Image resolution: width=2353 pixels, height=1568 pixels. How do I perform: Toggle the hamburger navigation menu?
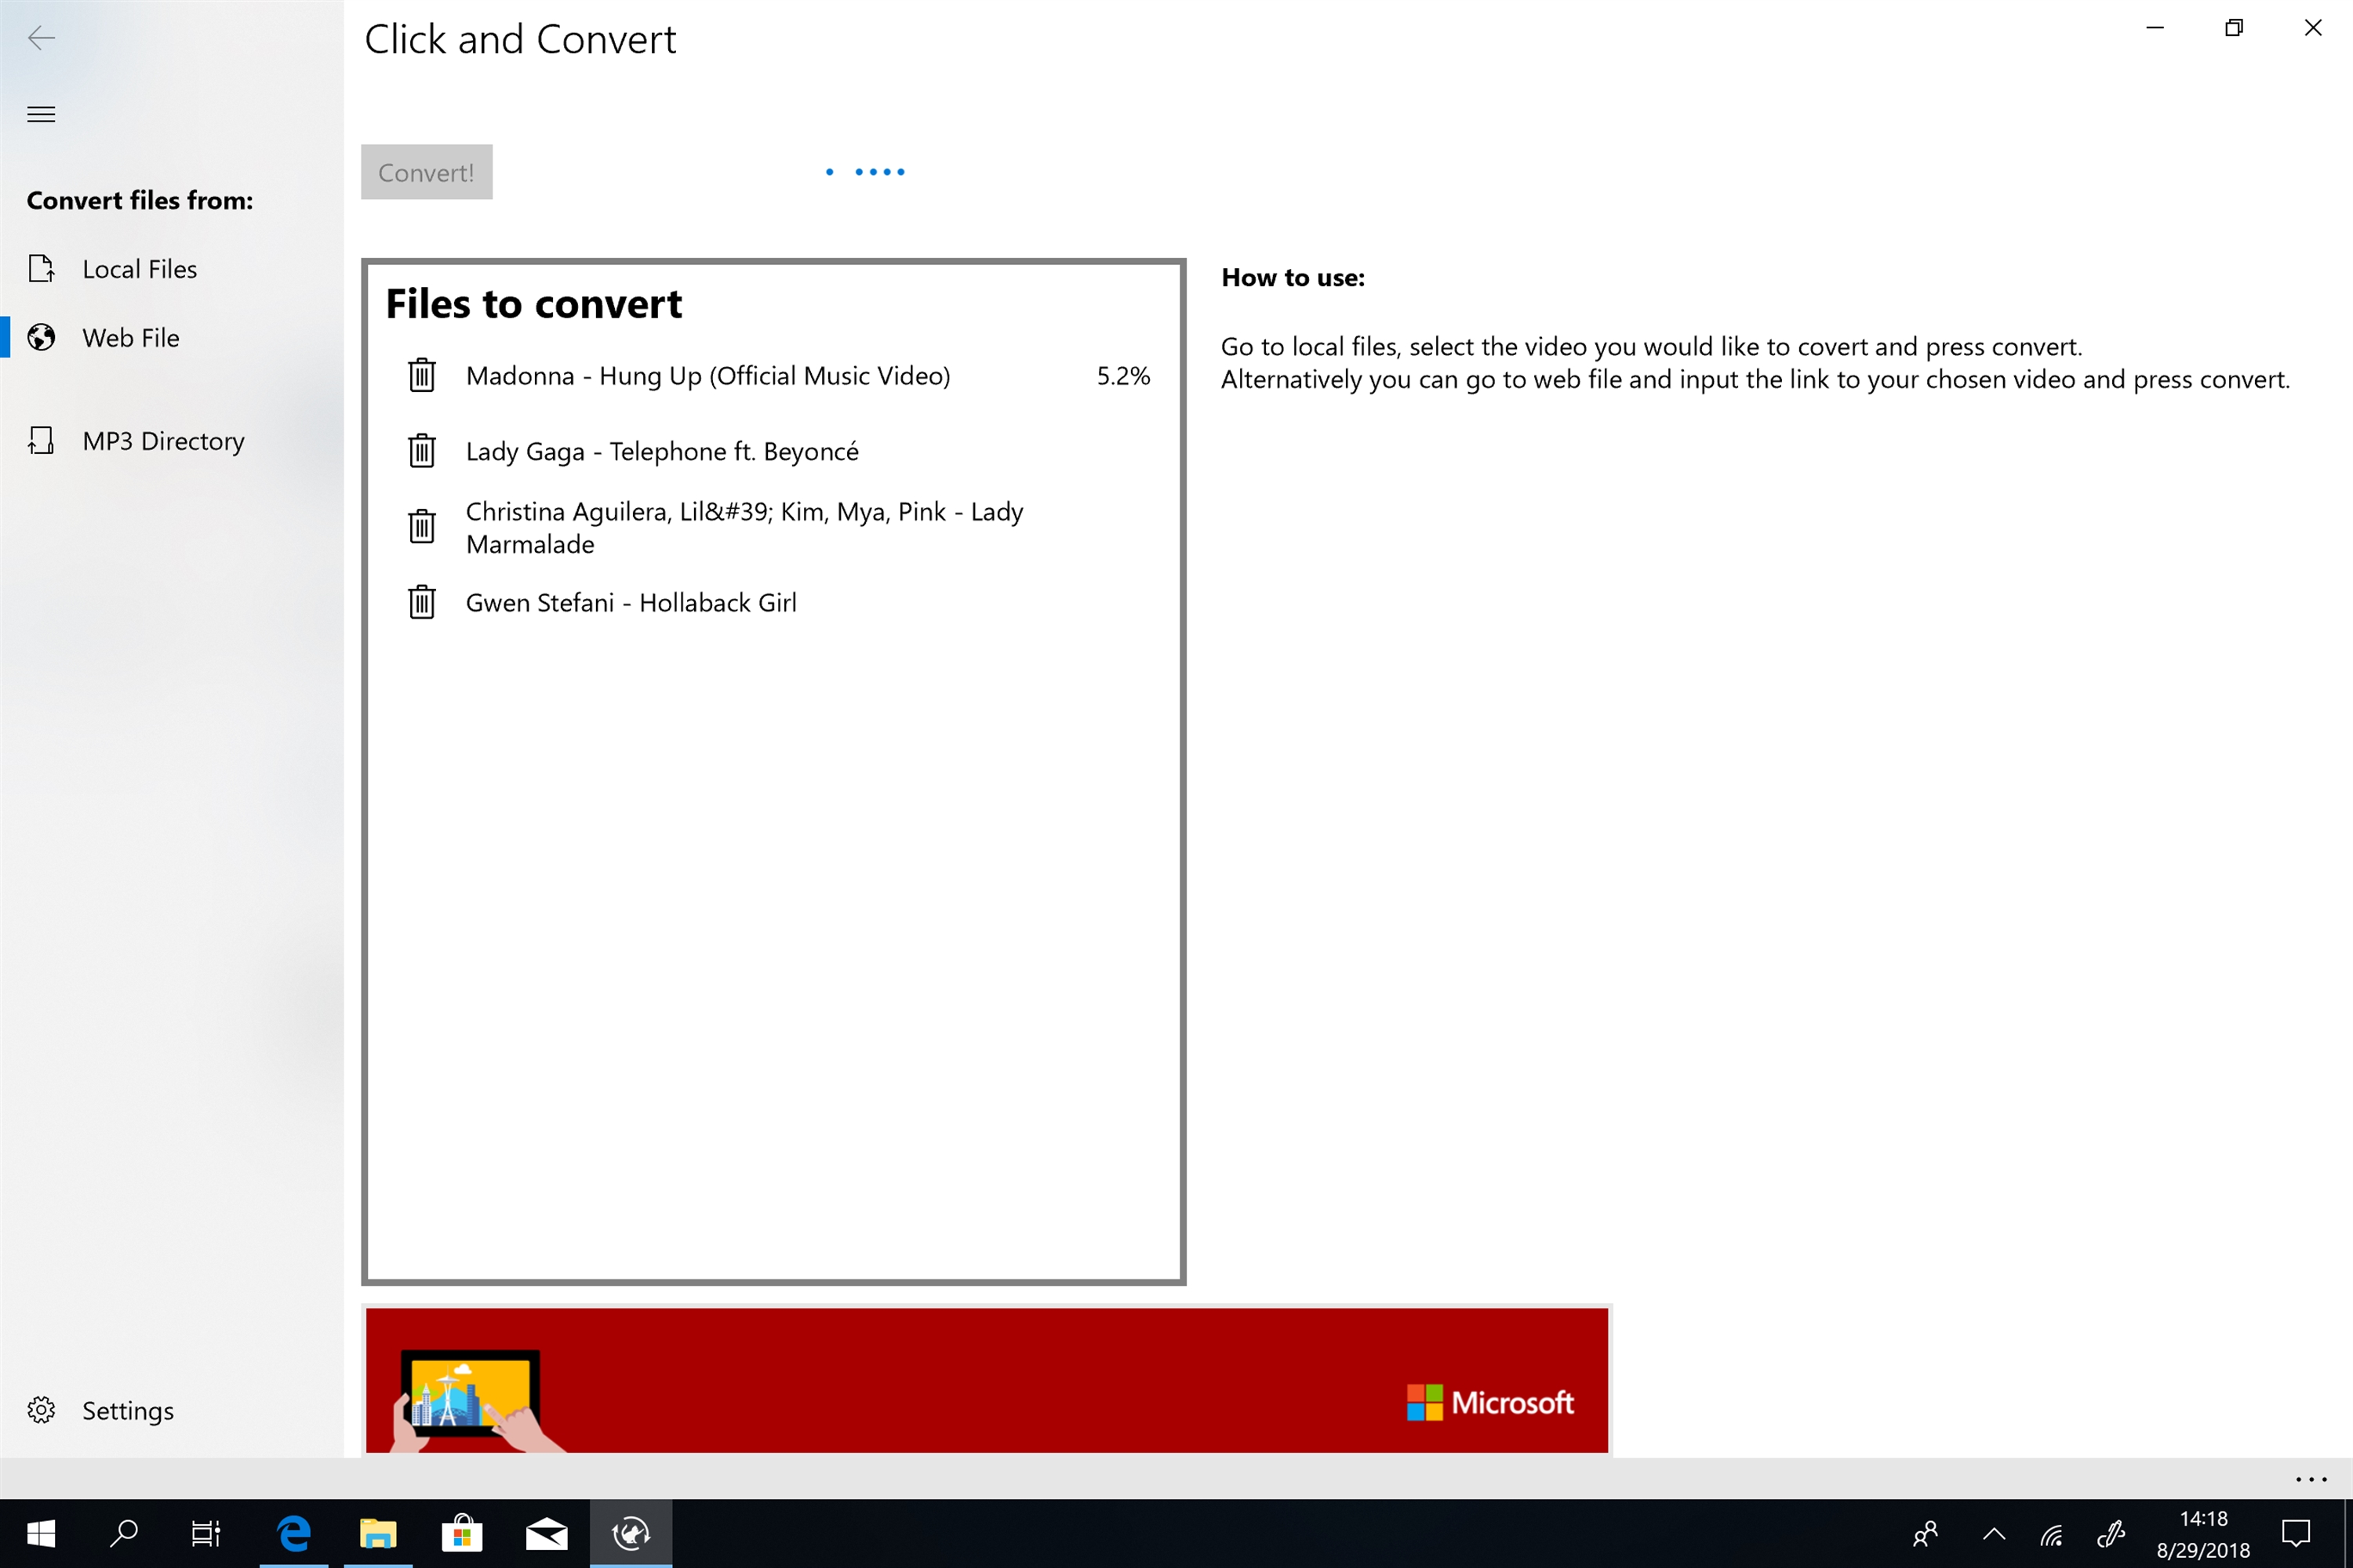click(x=41, y=114)
